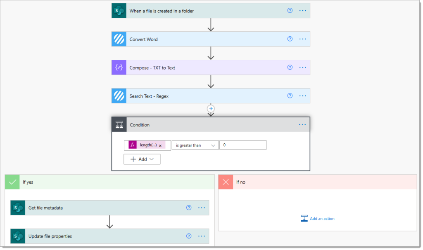423x250 pixels.
Task: Click the green checkmark icon of If yes
Action: (x=12, y=182)
